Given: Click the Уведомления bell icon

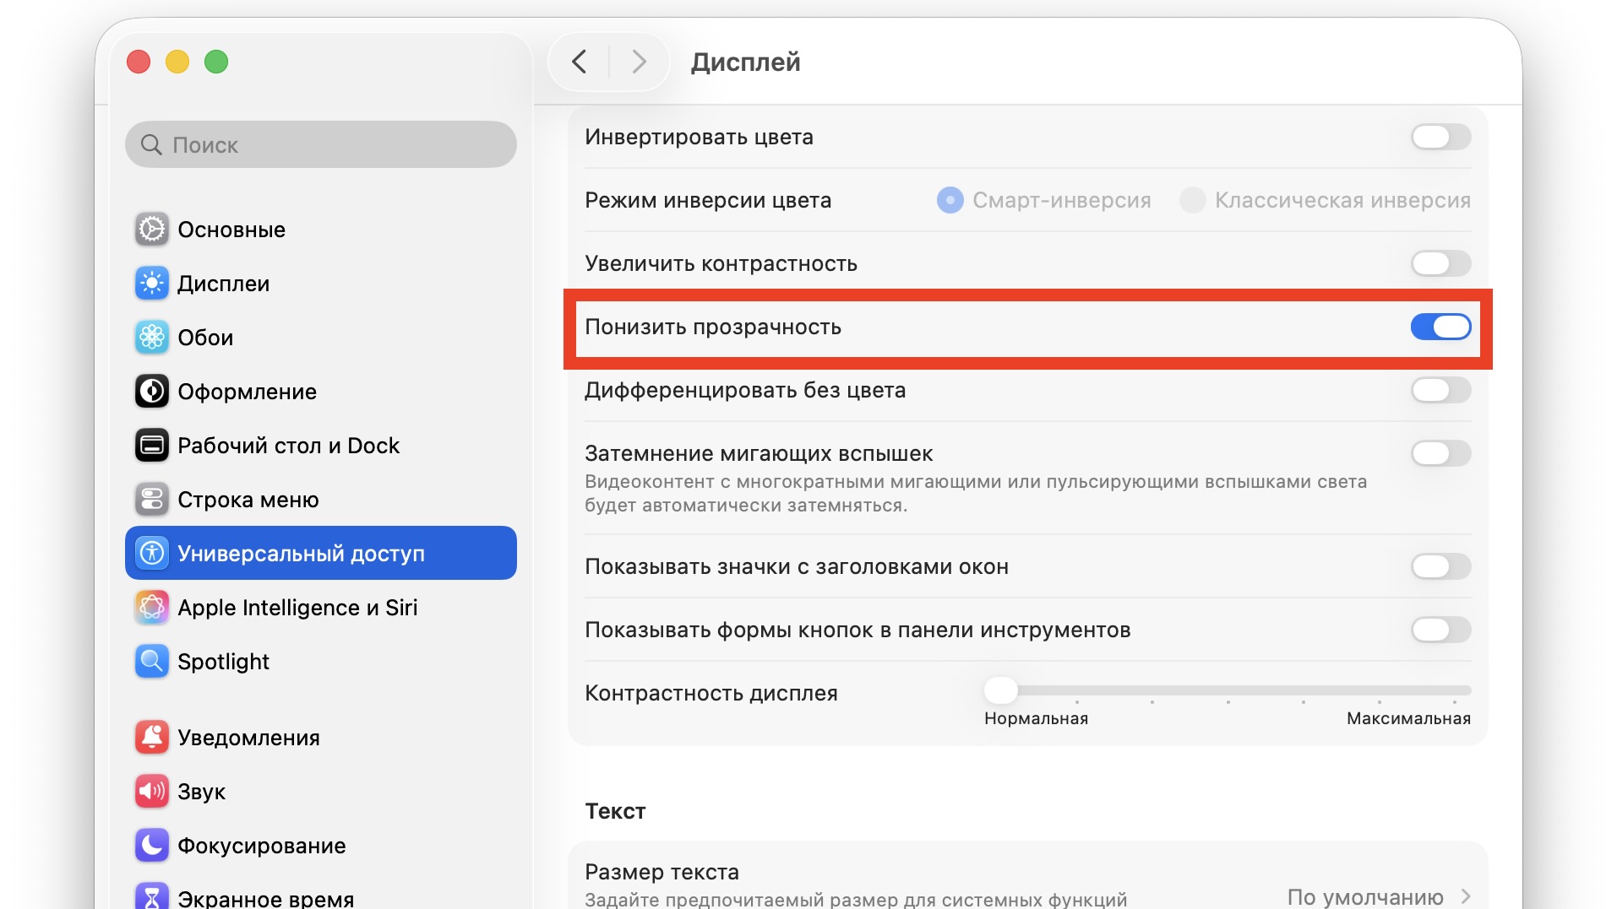Looking at the screenshot, I should (152, 738).
